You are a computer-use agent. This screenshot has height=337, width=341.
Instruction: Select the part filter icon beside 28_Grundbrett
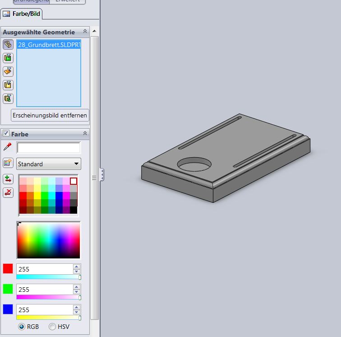(x=8, y=44)
